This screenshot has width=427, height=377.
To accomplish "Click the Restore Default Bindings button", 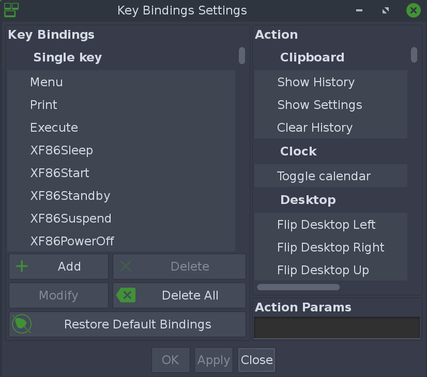I will click(x=138, y=324).
